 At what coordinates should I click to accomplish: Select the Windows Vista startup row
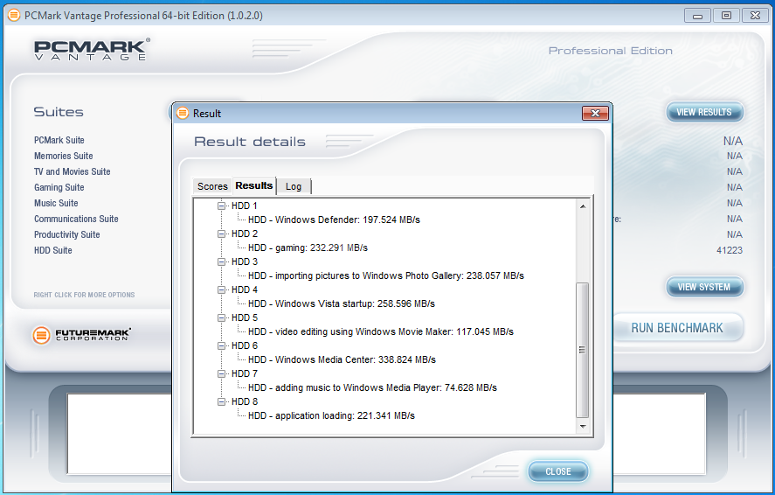(341, 303)
